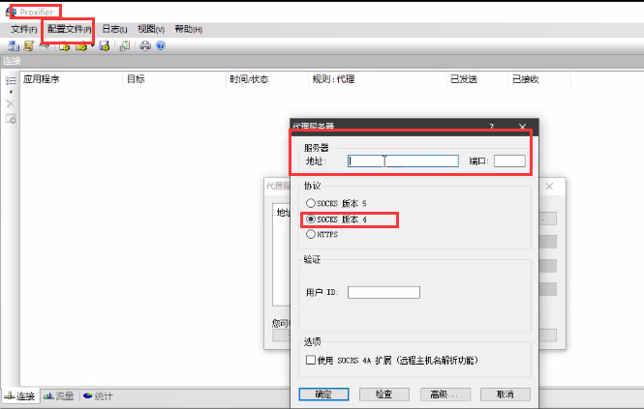The width and height of the screenshot is (644, 409).
Task: Click the Proxification Rules toolbar icon
Action: pyautogui.click(x=29, y=45)
